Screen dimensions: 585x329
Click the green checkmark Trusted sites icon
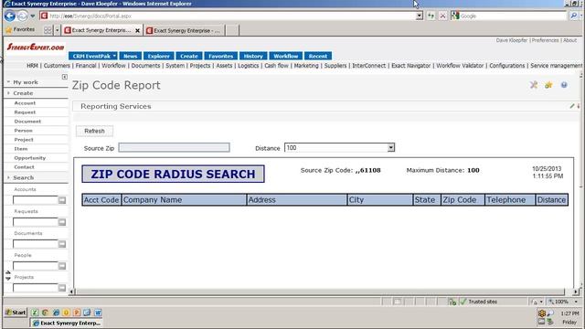point(463,302)
